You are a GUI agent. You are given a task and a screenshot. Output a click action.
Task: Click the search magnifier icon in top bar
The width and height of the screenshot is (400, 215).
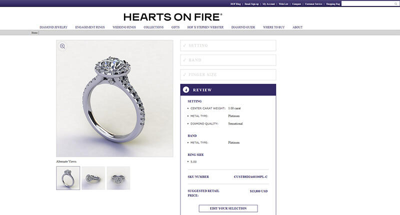(x=396, y=4)
